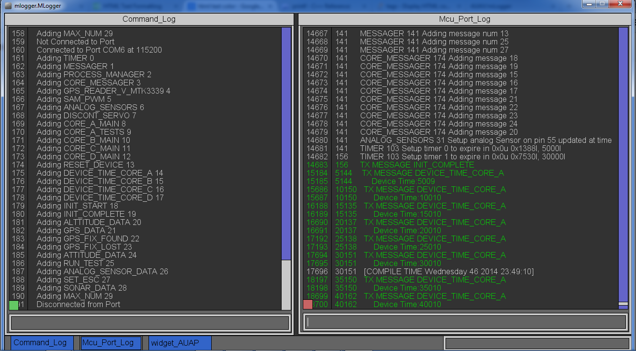Viewport: 636px width, 351px height.
Task: Switch to the Command_Log tab at bottom
Action: (x=41, y=343)
